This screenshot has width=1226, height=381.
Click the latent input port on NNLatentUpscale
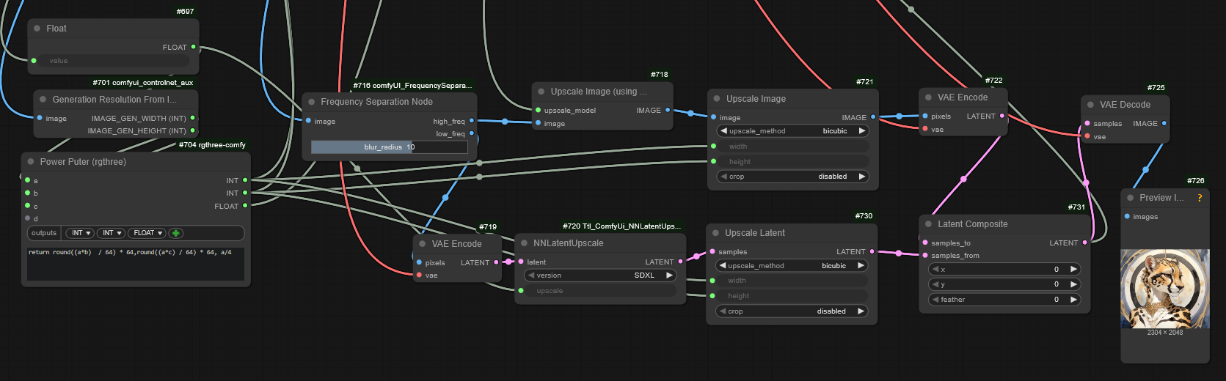pyautogui.click(x=521, y=262)
